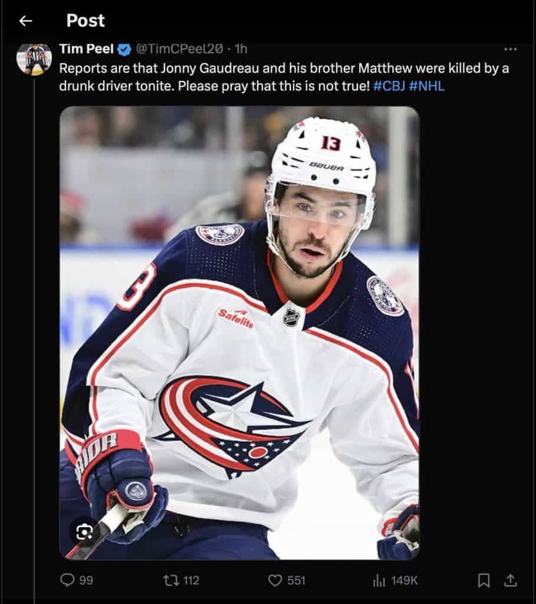The width and height of the screenshot is (536, 604).
Task: Repost using the retweet arrows icon
Action: pyautogui.click(x=170, y=580)
